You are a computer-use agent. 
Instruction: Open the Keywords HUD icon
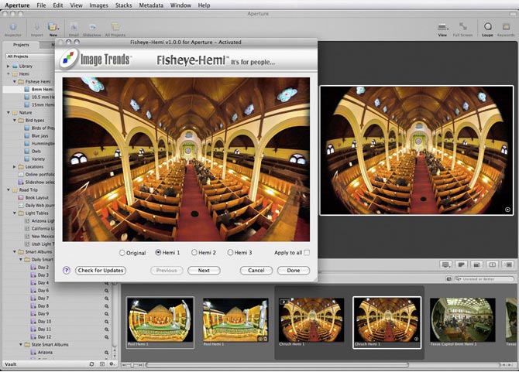506,27
